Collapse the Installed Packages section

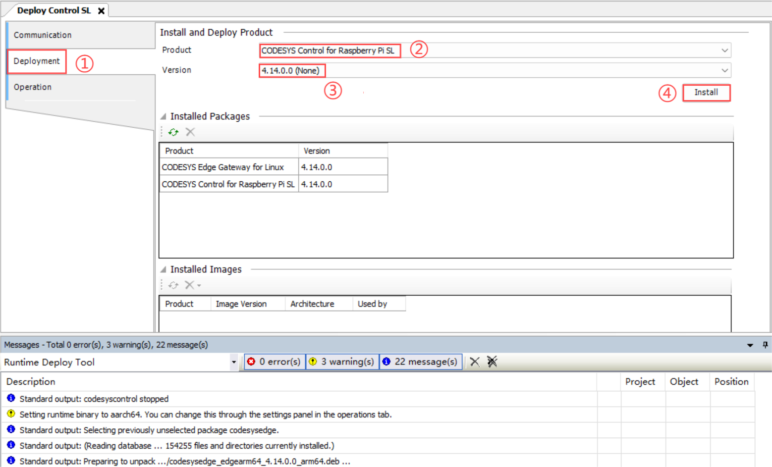click(163, 116)
